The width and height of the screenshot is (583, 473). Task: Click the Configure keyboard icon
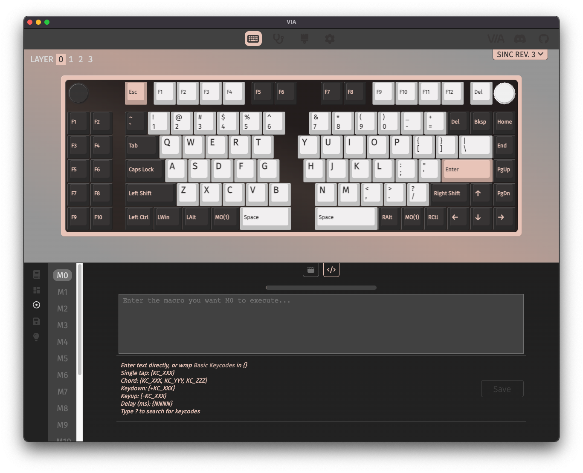(253, 39)
